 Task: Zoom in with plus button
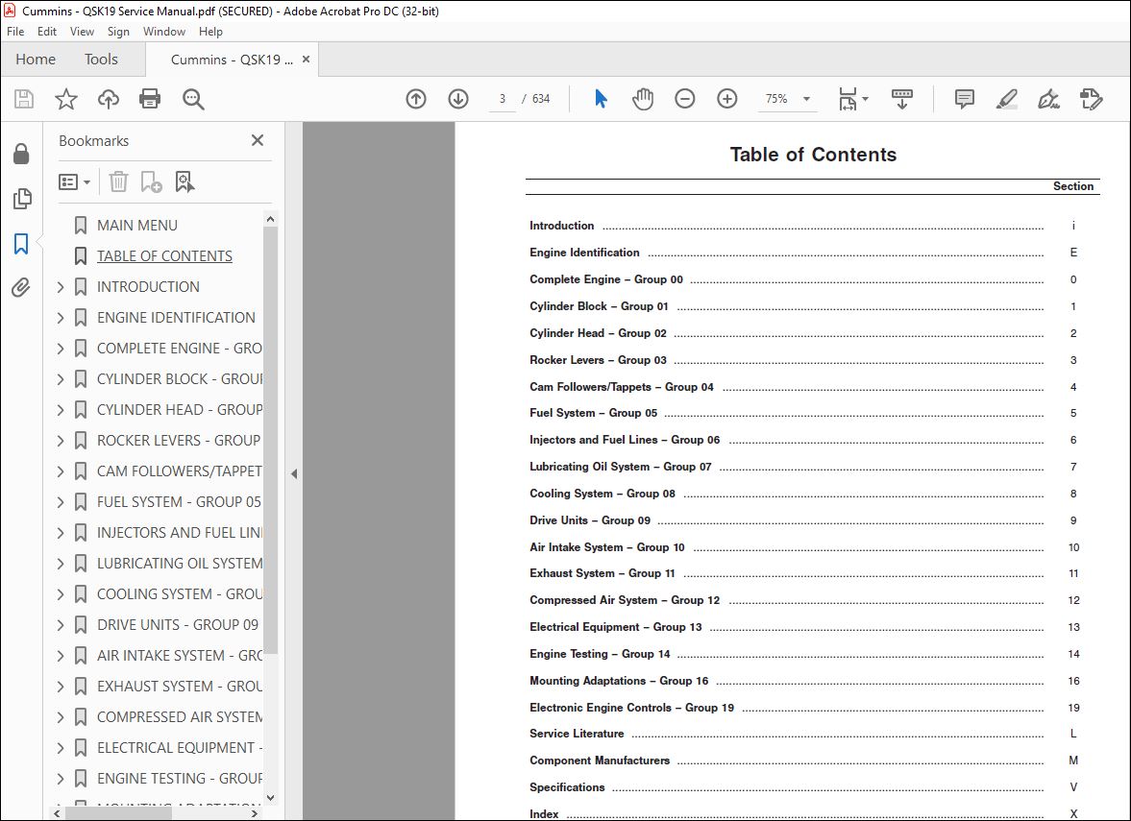point(727,99)
